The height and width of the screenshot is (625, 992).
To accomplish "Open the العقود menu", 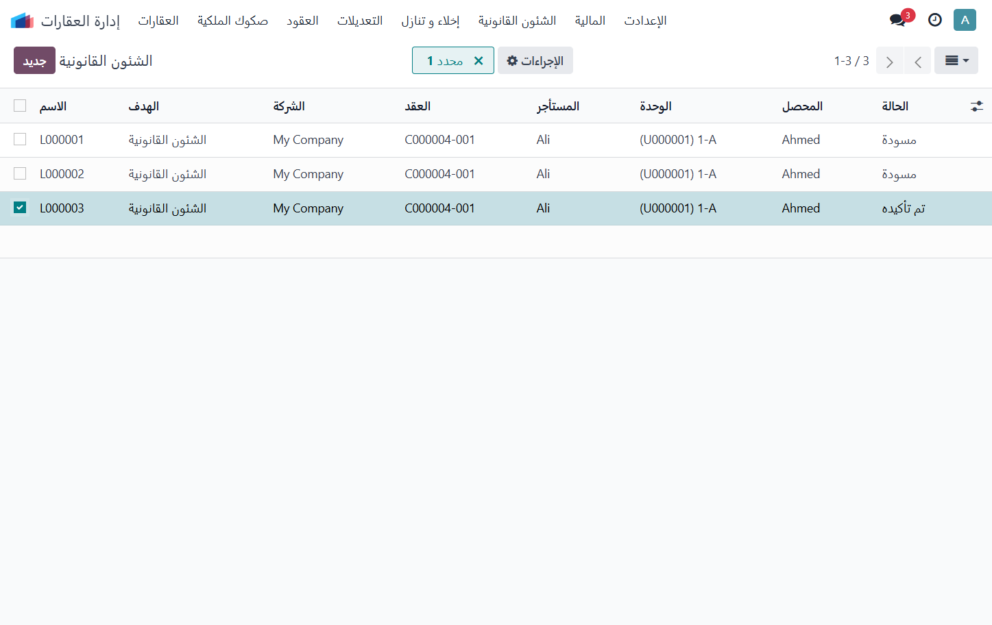I will [x=302, y=21].
